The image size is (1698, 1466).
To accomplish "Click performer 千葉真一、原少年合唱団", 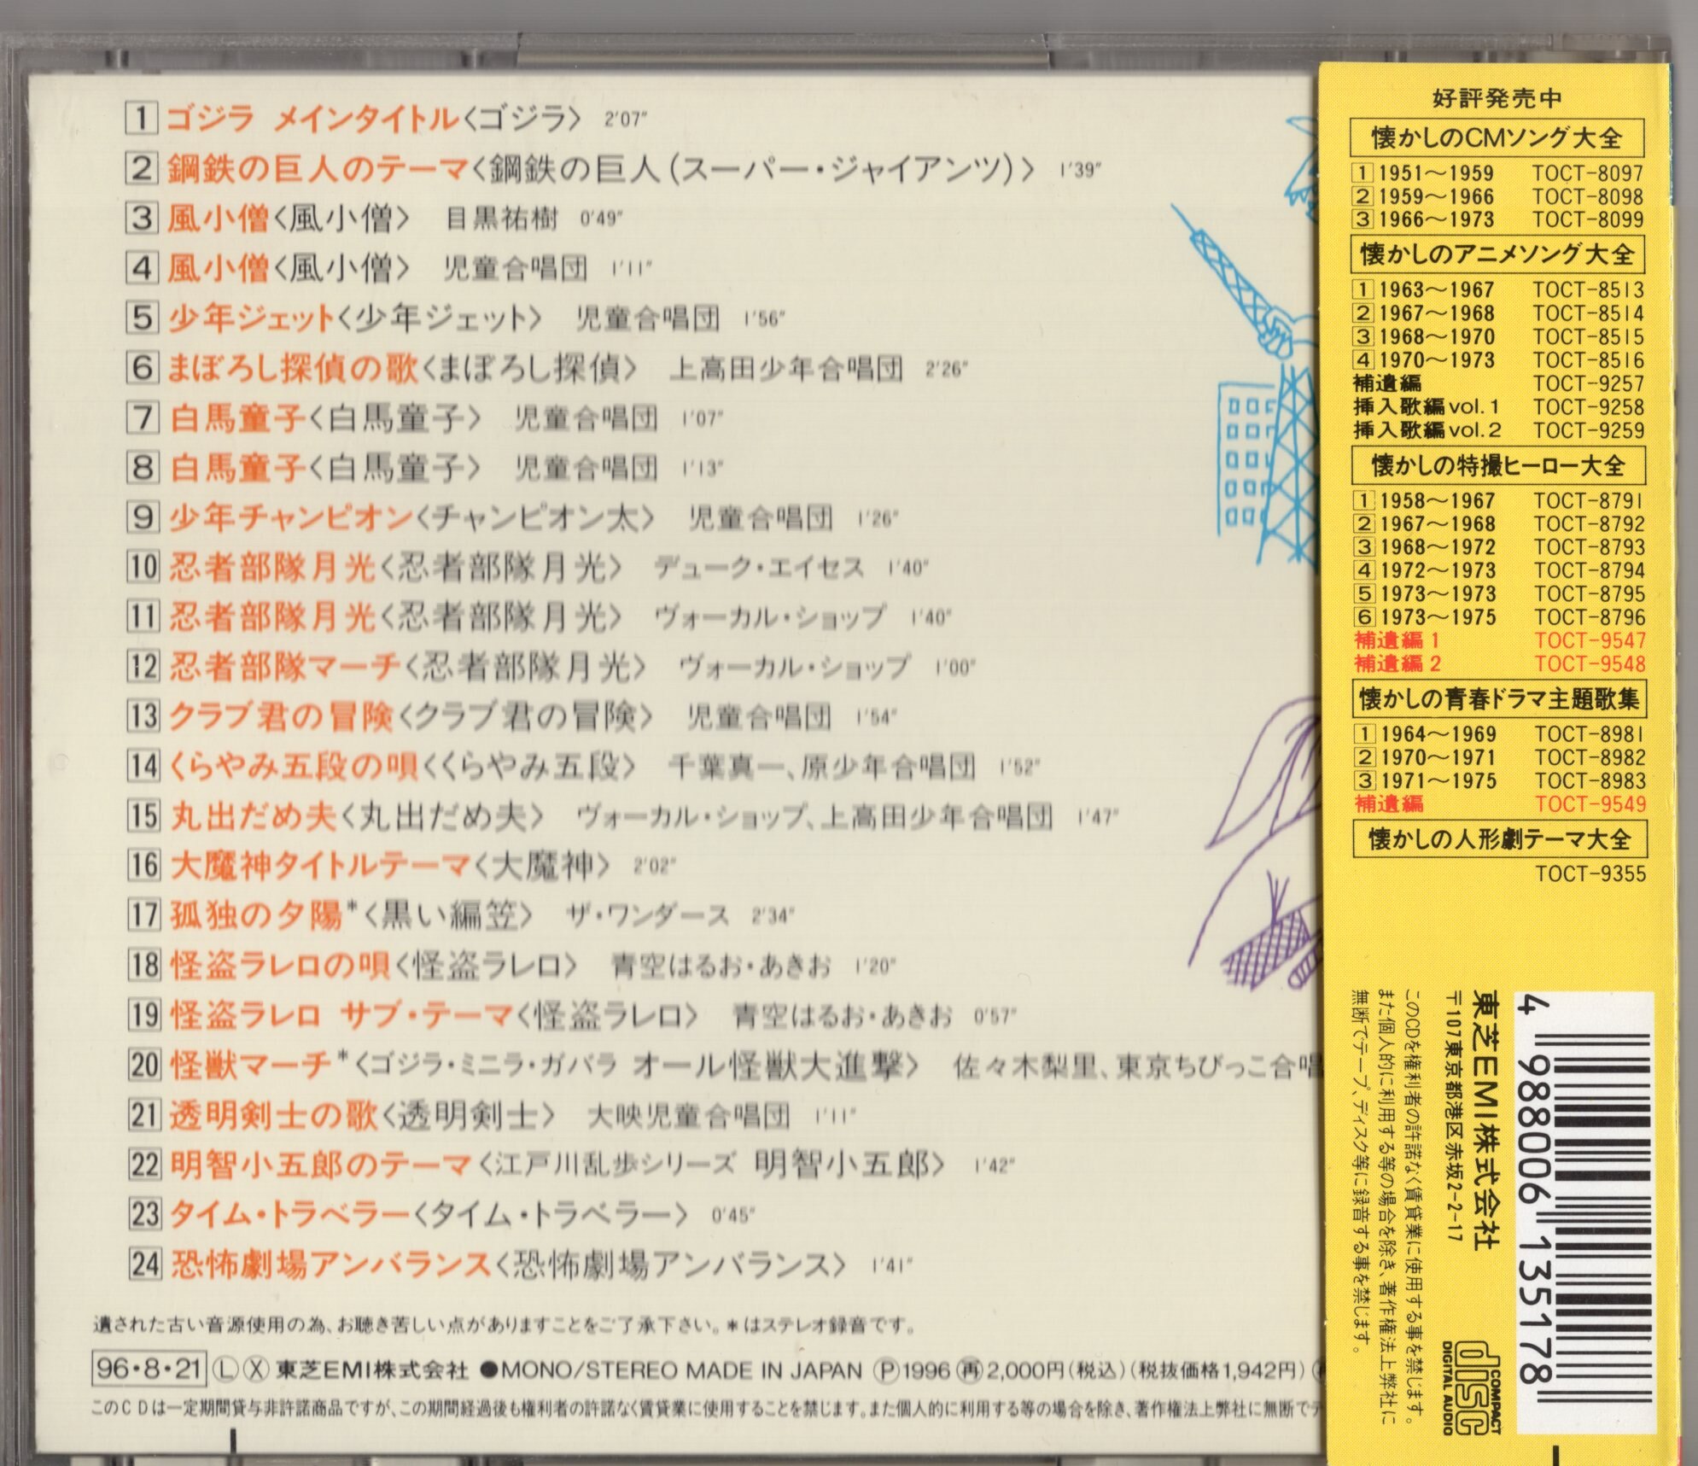I will pos(822,766).
